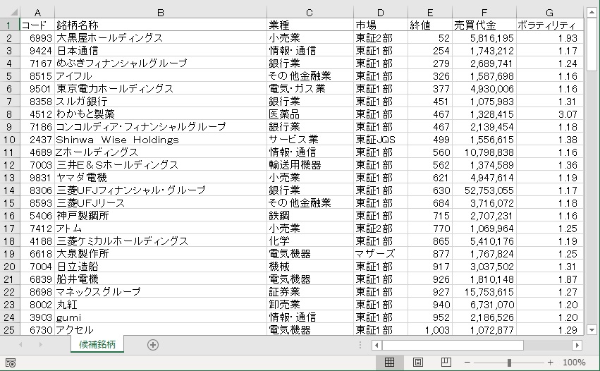The height and width of the screenshot is (371, 600).
Task: Click closing price cell 1,003
Action: [x=430, y=329]
